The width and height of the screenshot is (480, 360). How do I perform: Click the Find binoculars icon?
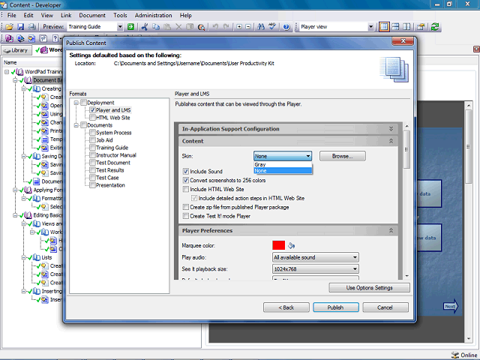[261, 27]
